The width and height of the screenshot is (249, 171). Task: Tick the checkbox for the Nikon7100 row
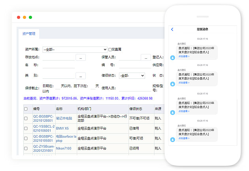coord(26,149)
